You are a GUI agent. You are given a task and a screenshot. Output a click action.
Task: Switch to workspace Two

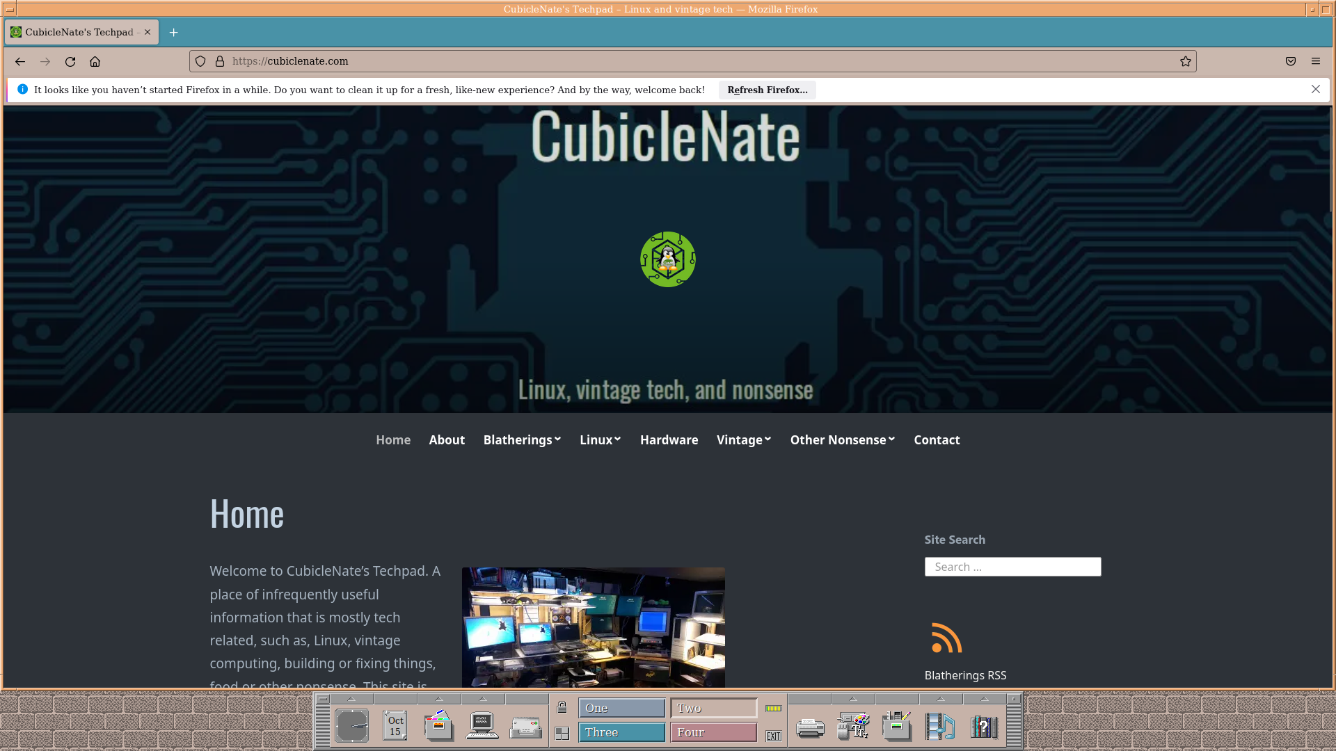click(x=713, y=708)
